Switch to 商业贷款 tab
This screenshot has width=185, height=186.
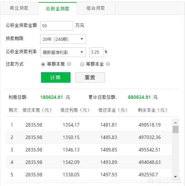pyautogui.click(x=19, y=8)
